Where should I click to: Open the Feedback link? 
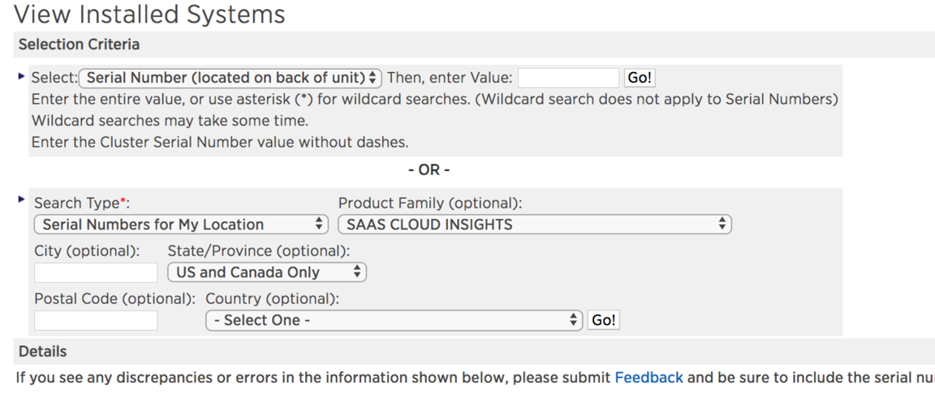coord(648,377)
